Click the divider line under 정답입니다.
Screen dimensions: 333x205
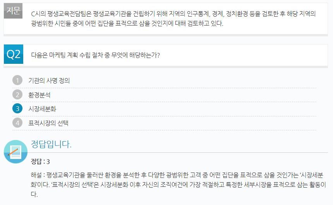tap(179, 152)
